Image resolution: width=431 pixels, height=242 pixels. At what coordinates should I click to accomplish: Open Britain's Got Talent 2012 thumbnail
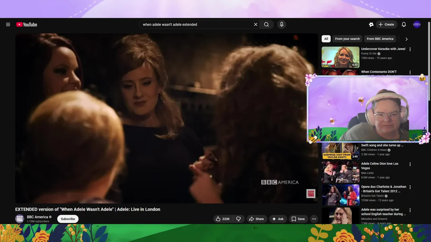coord(340,195)
